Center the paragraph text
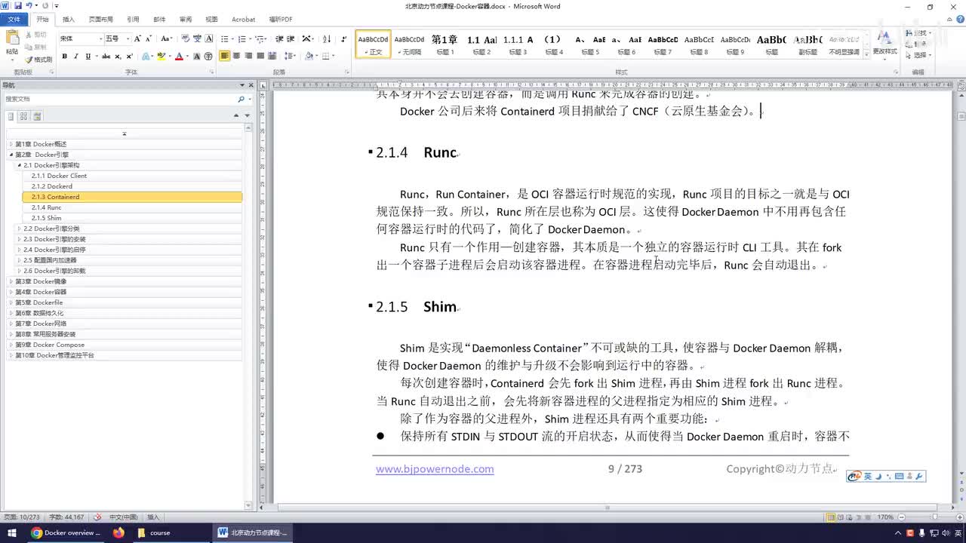 tap(236, 56)
